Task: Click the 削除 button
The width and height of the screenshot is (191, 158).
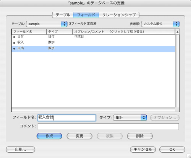Action: pyautogui.click(x=140, y=136)
